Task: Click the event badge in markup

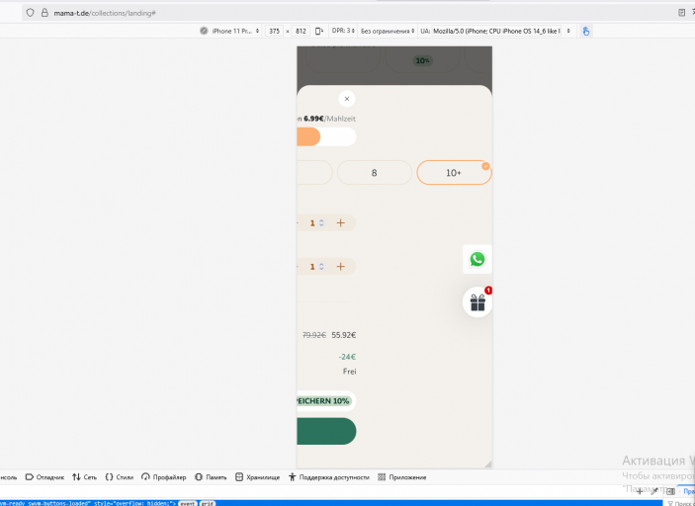Action: click(188, 504)
